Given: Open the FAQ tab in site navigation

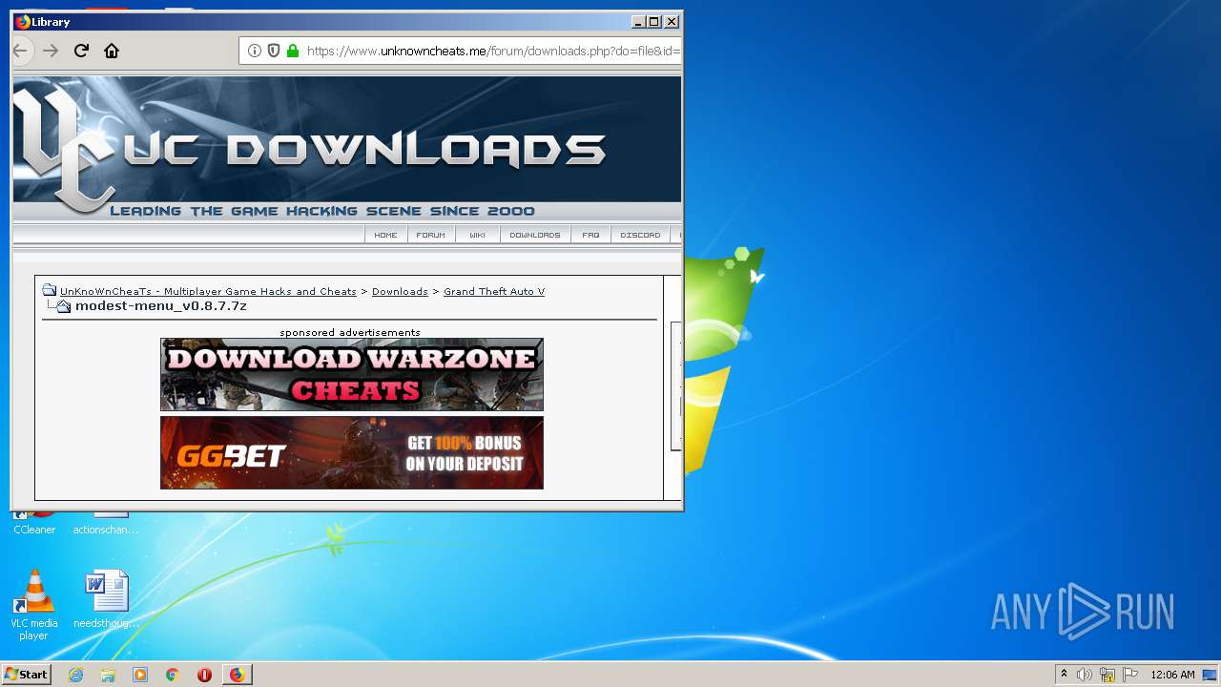Looking at the screenshot, I should [x=591, y=235].
